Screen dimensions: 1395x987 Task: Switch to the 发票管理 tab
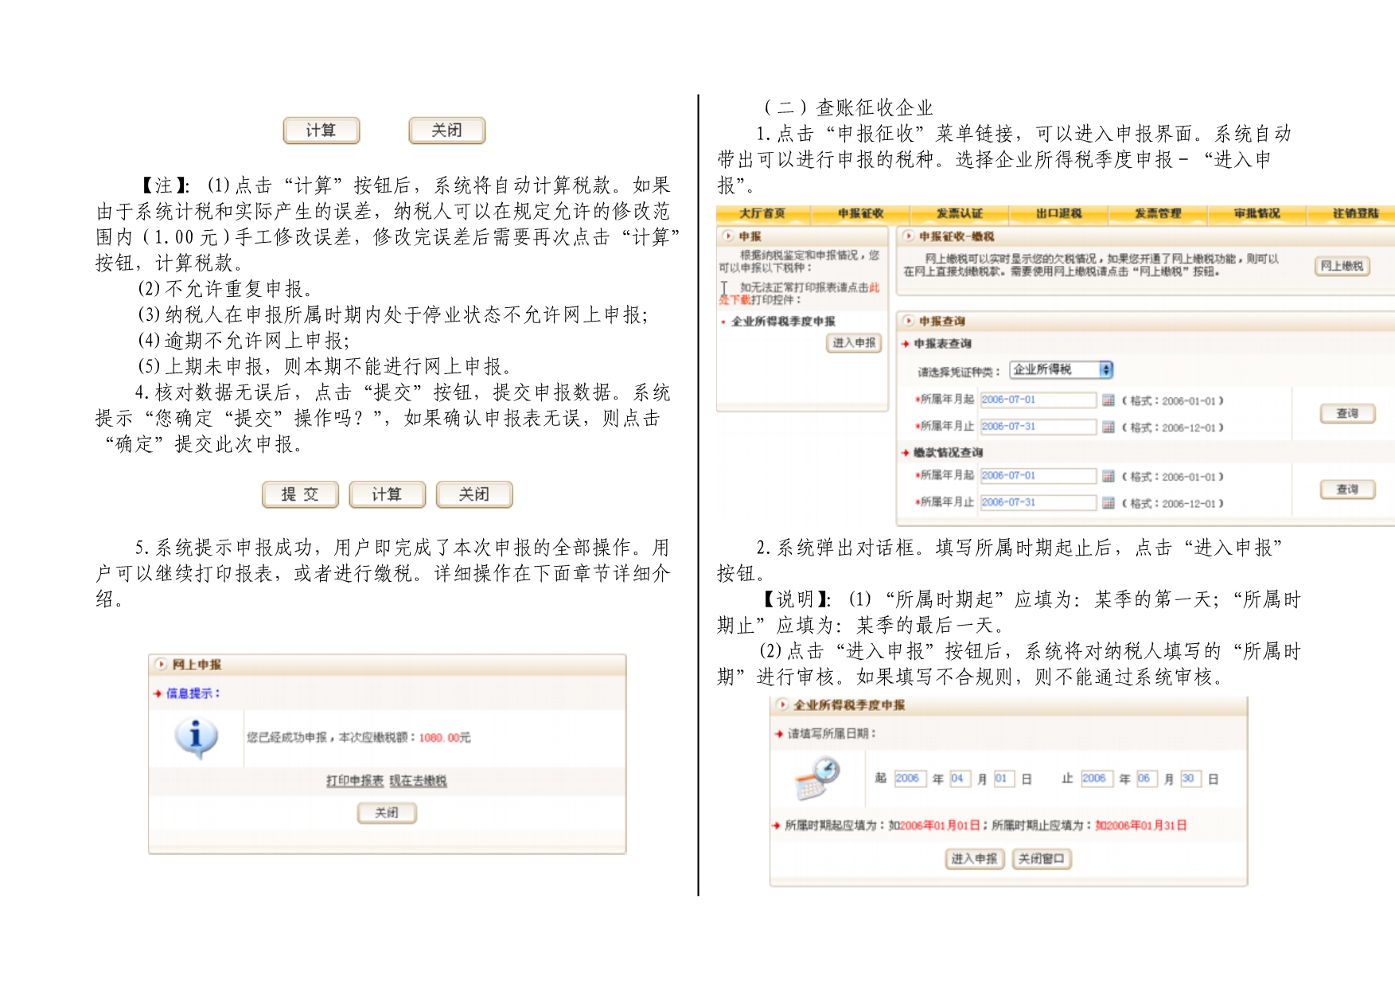pyautogui.click(x=1158, y=213)
